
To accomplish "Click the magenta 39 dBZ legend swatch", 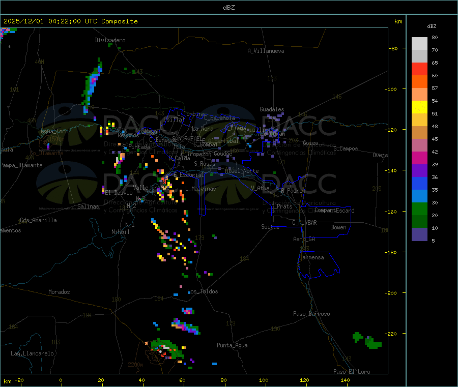I will point(419,158).
